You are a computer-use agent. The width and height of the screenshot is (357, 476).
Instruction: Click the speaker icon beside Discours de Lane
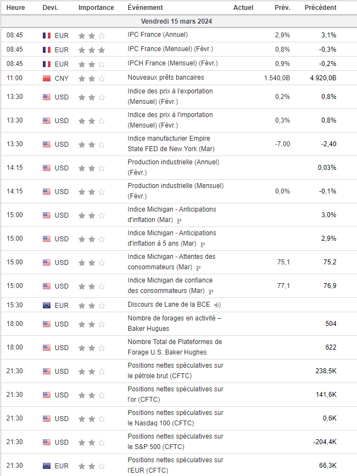click(x=217, y=305)
